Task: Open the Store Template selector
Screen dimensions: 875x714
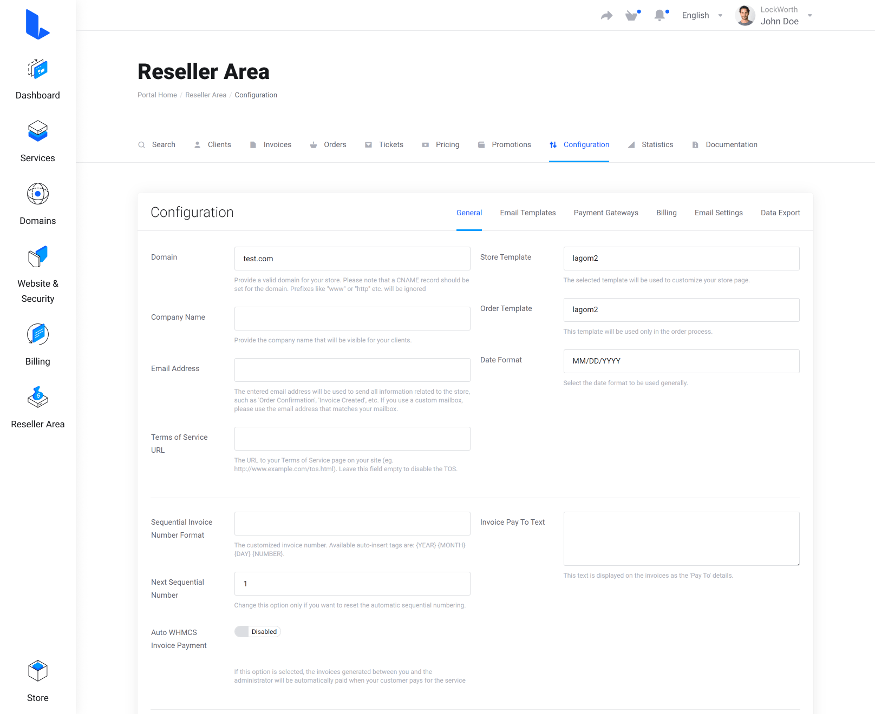Action: point(681,259)
